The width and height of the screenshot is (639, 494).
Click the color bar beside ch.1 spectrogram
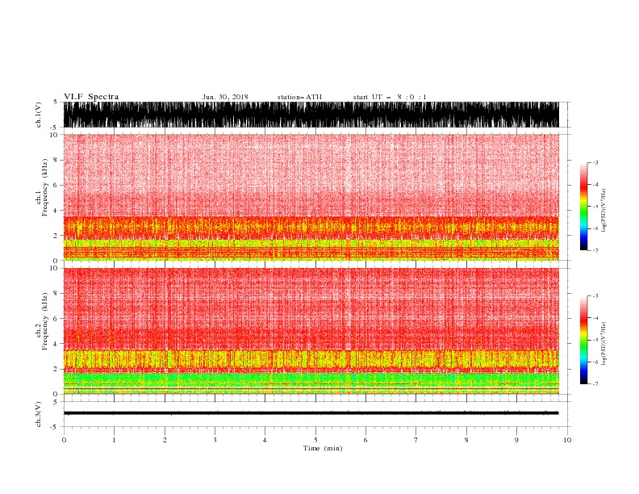click(583, 206)
